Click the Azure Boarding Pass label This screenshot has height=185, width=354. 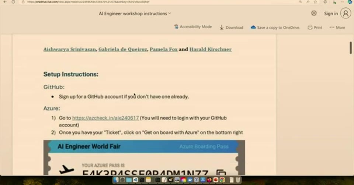(x=204, y=147)
